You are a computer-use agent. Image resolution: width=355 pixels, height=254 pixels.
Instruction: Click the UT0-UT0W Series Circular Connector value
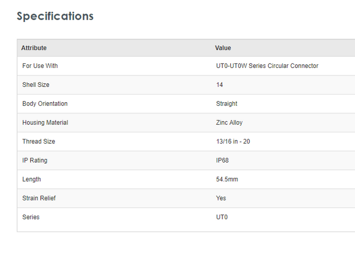[x=267, y=66]
